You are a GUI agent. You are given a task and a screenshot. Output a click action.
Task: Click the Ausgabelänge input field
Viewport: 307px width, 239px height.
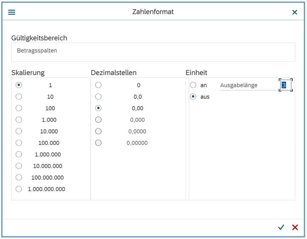[286, 85]
